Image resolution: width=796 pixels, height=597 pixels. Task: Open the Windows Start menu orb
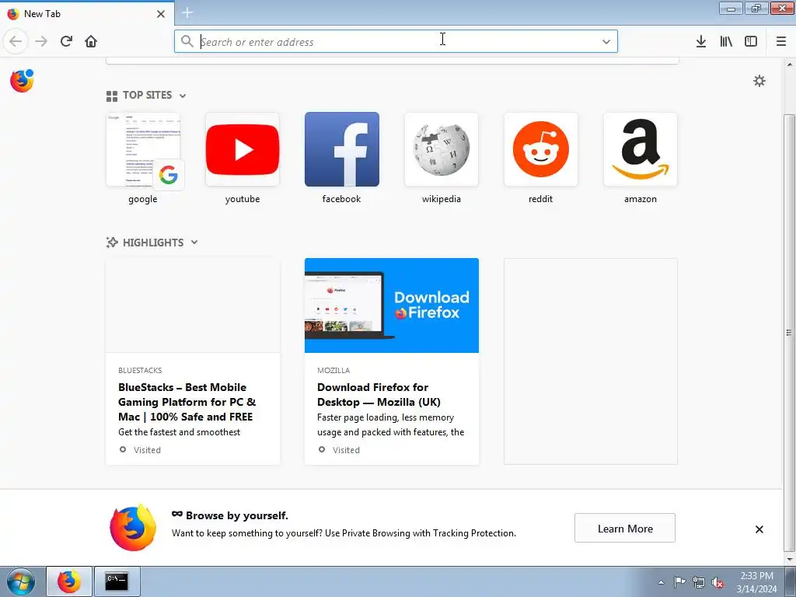21,581
